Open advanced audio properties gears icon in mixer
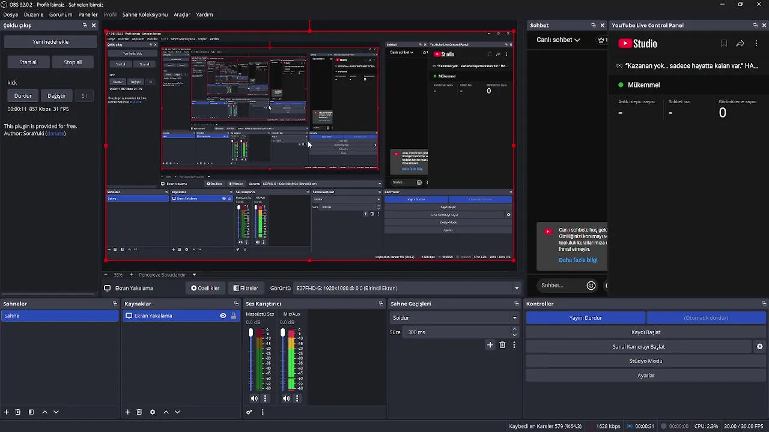 (x=249, y=412)
